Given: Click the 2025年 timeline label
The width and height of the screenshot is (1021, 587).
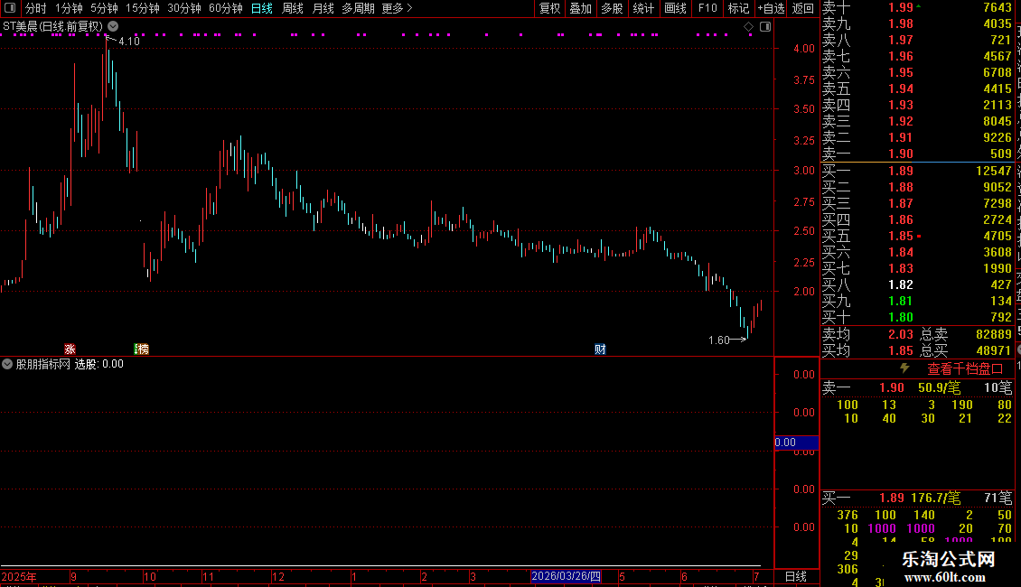Looking at the screenshot, I should [19, 576].
